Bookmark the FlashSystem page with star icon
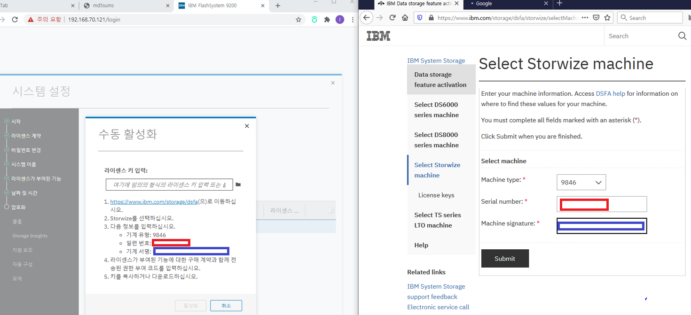 click(x=298, y=20)
